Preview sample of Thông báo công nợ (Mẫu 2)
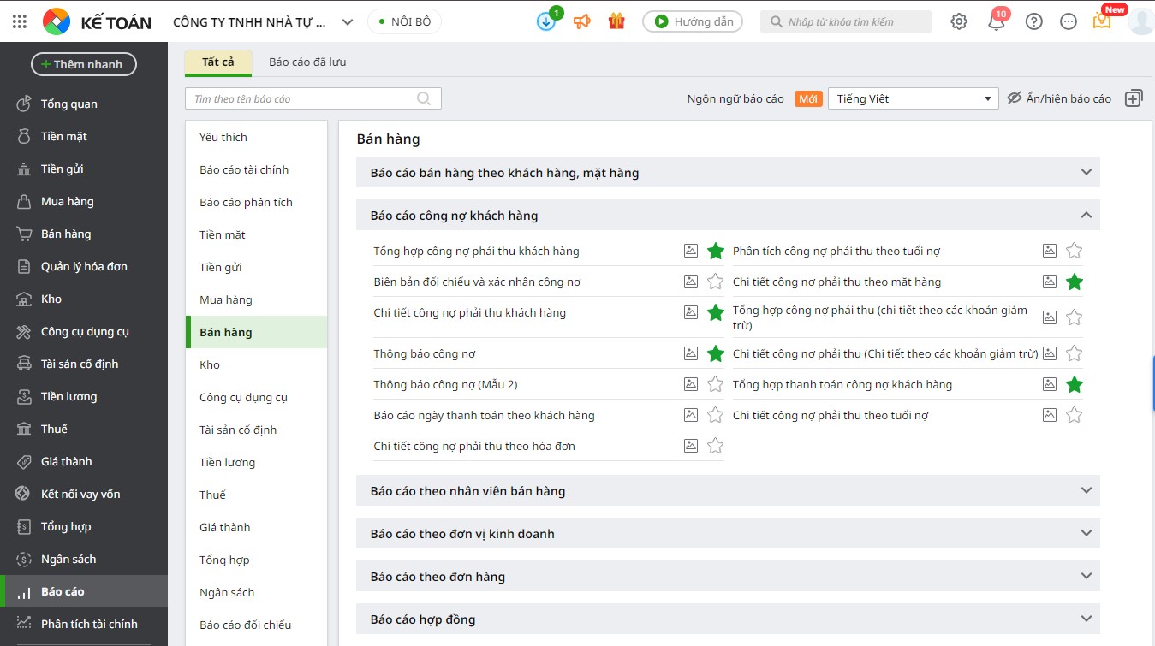This screenshot has width=1155, height=646. tap(691, 384)
